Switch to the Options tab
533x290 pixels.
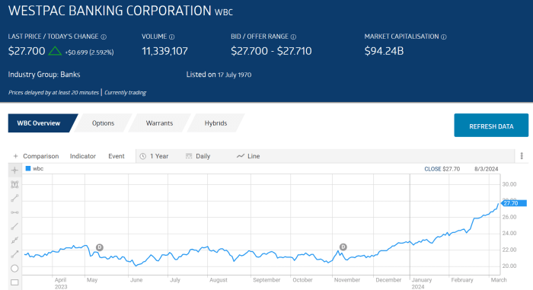pyautogui.click(x=103, y=123)
